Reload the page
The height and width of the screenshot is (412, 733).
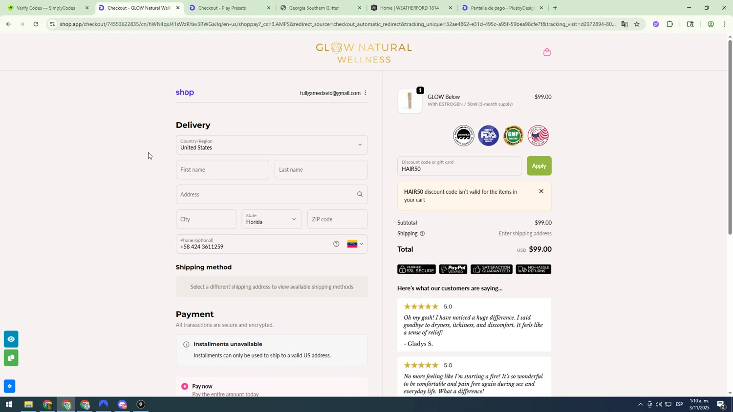(36, 24)
